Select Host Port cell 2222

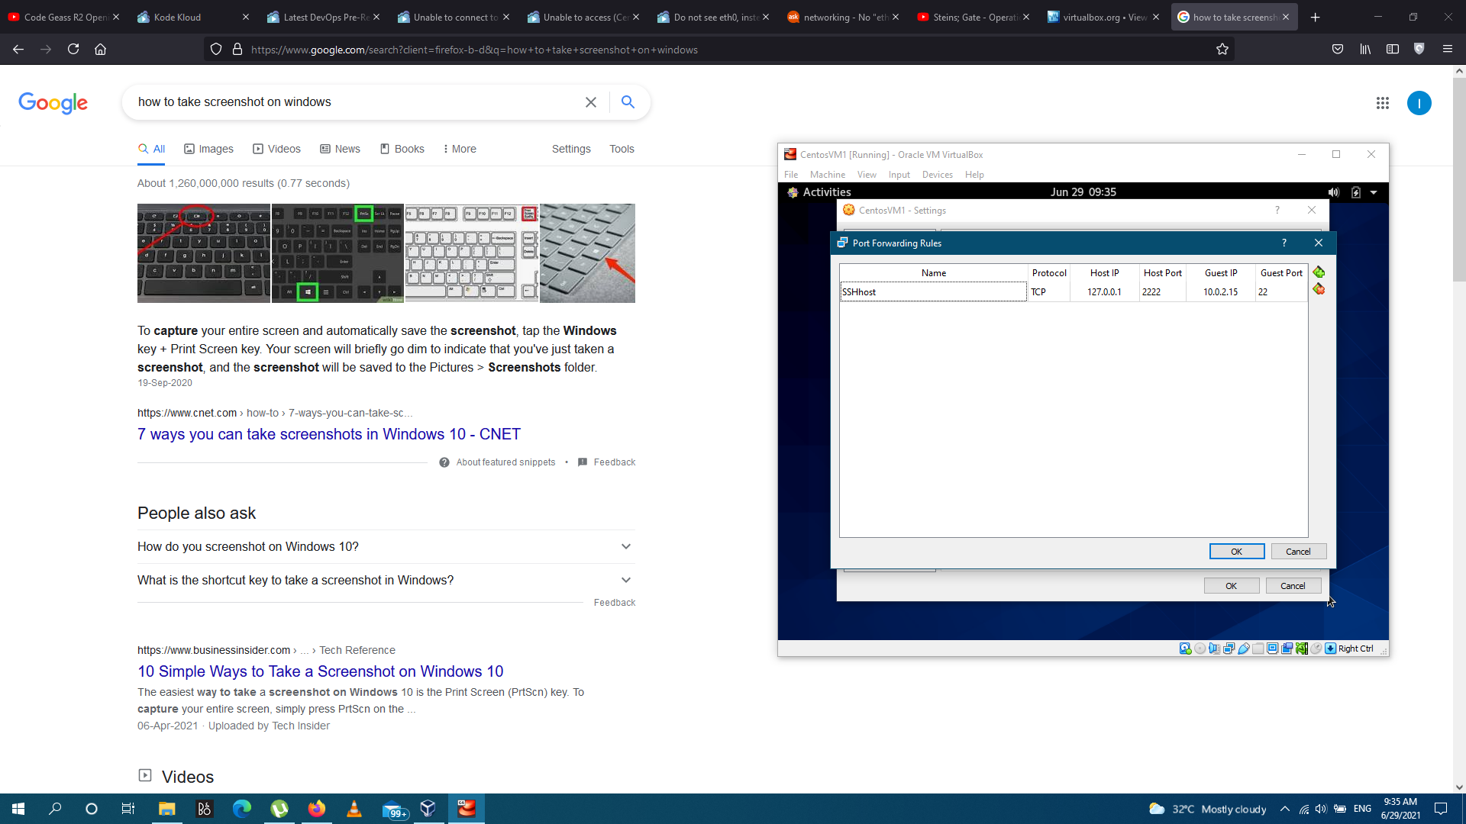[x=1161, y=292]
